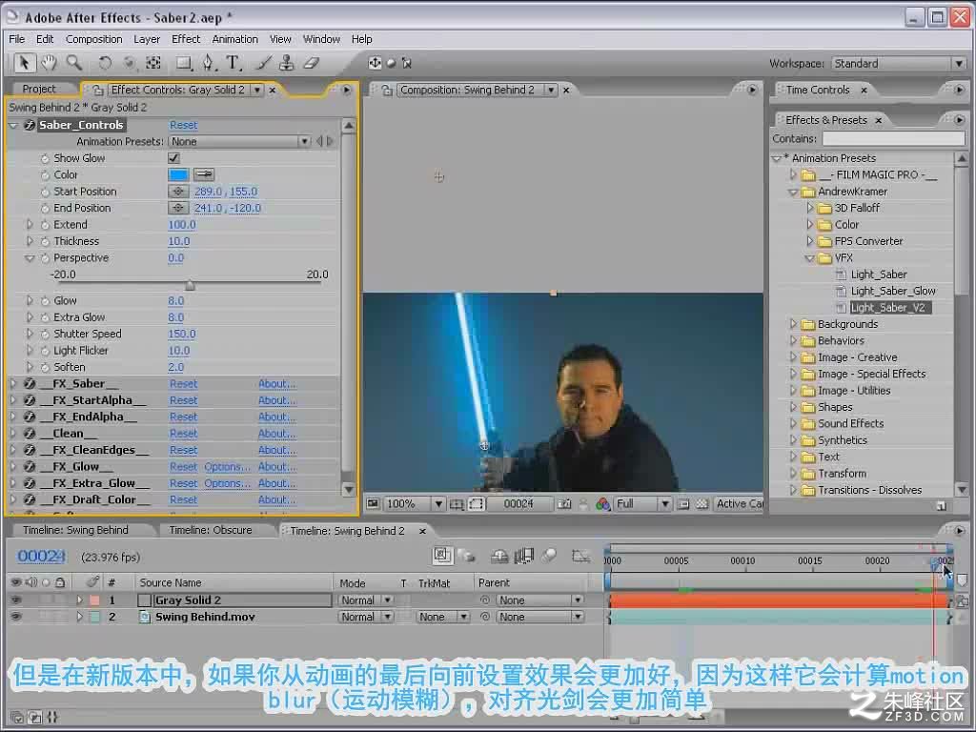
Task: Click the Motion Blur enable timeline icon
Action: pos(548,556)
